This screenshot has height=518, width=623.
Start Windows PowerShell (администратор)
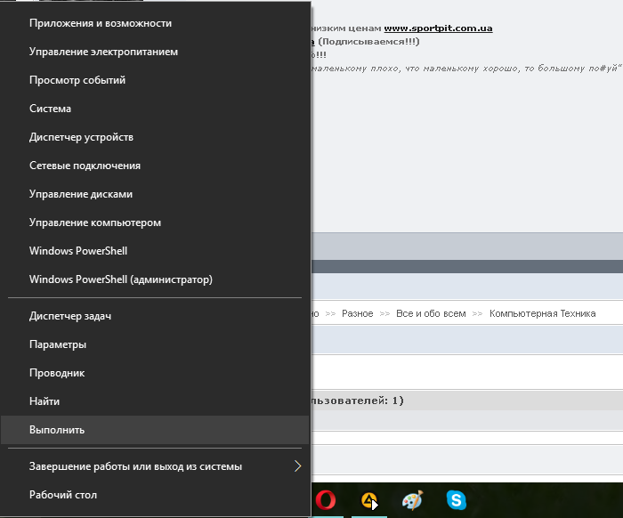[120, 279]
